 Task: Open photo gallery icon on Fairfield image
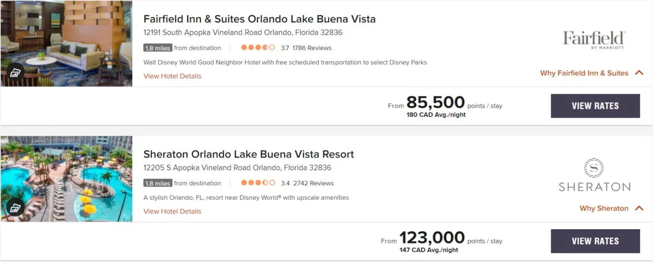pyautogui.click(x=15, y=72)
